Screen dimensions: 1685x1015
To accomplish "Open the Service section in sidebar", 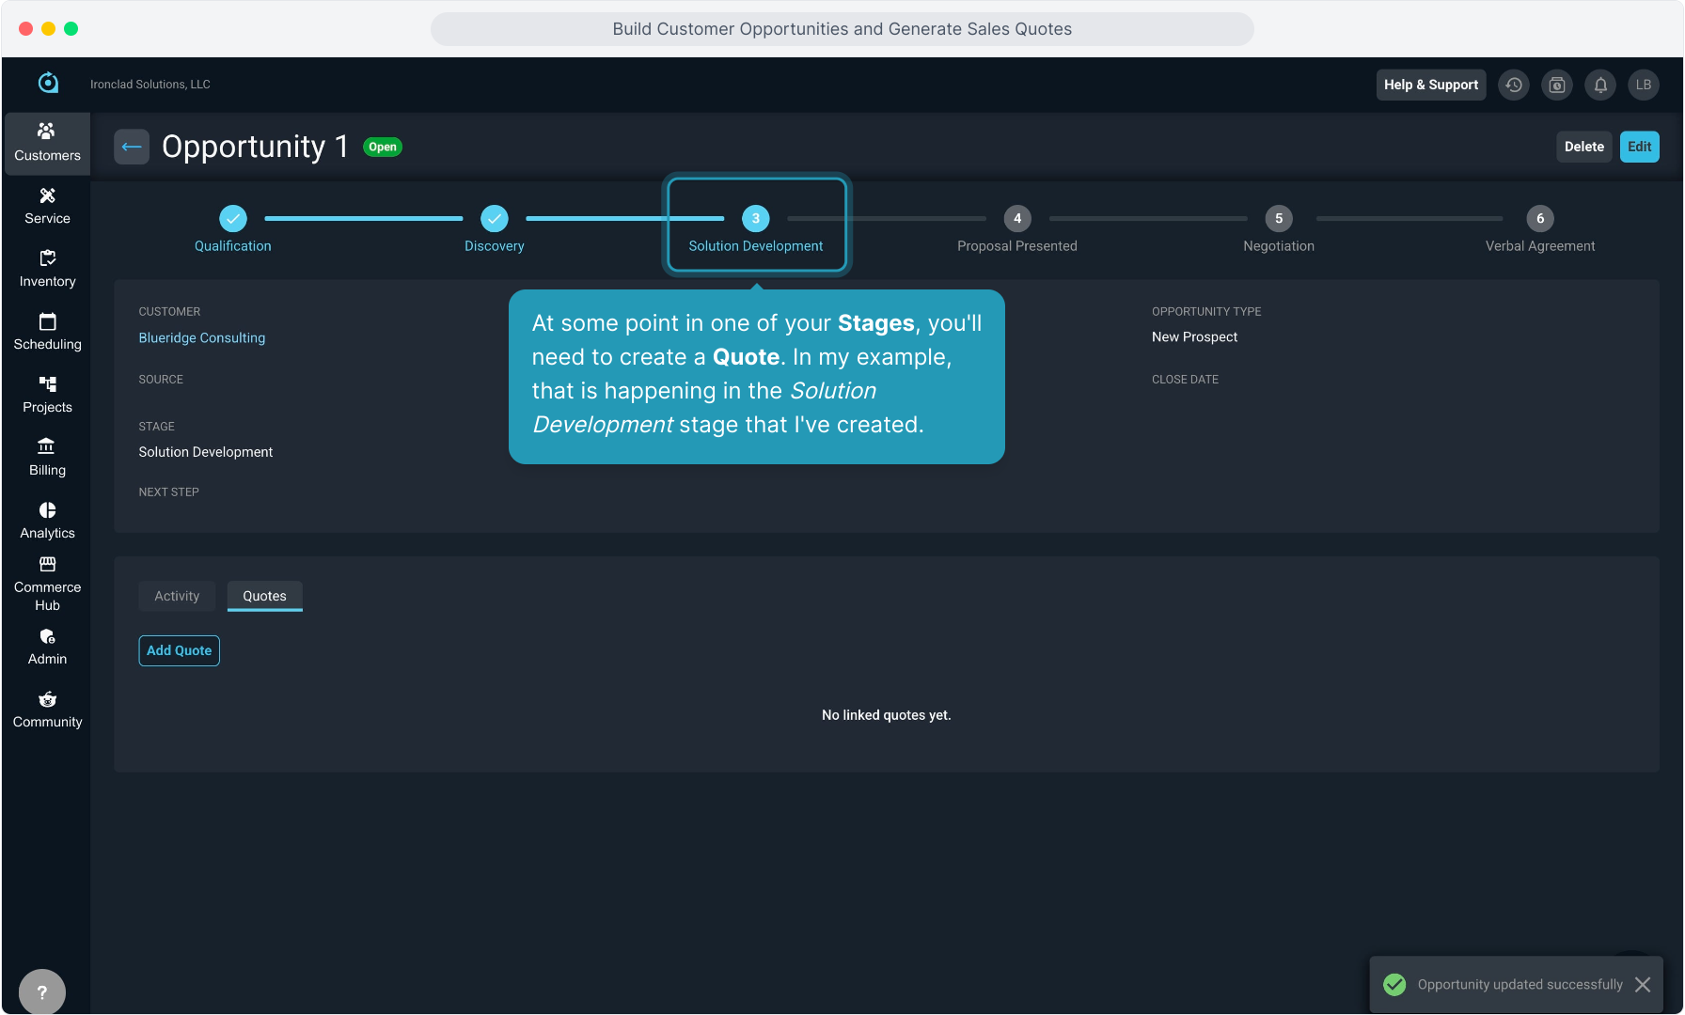I will click(47, 206).
